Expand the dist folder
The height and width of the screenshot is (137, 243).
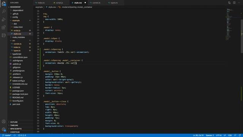(x=20, y=24)
